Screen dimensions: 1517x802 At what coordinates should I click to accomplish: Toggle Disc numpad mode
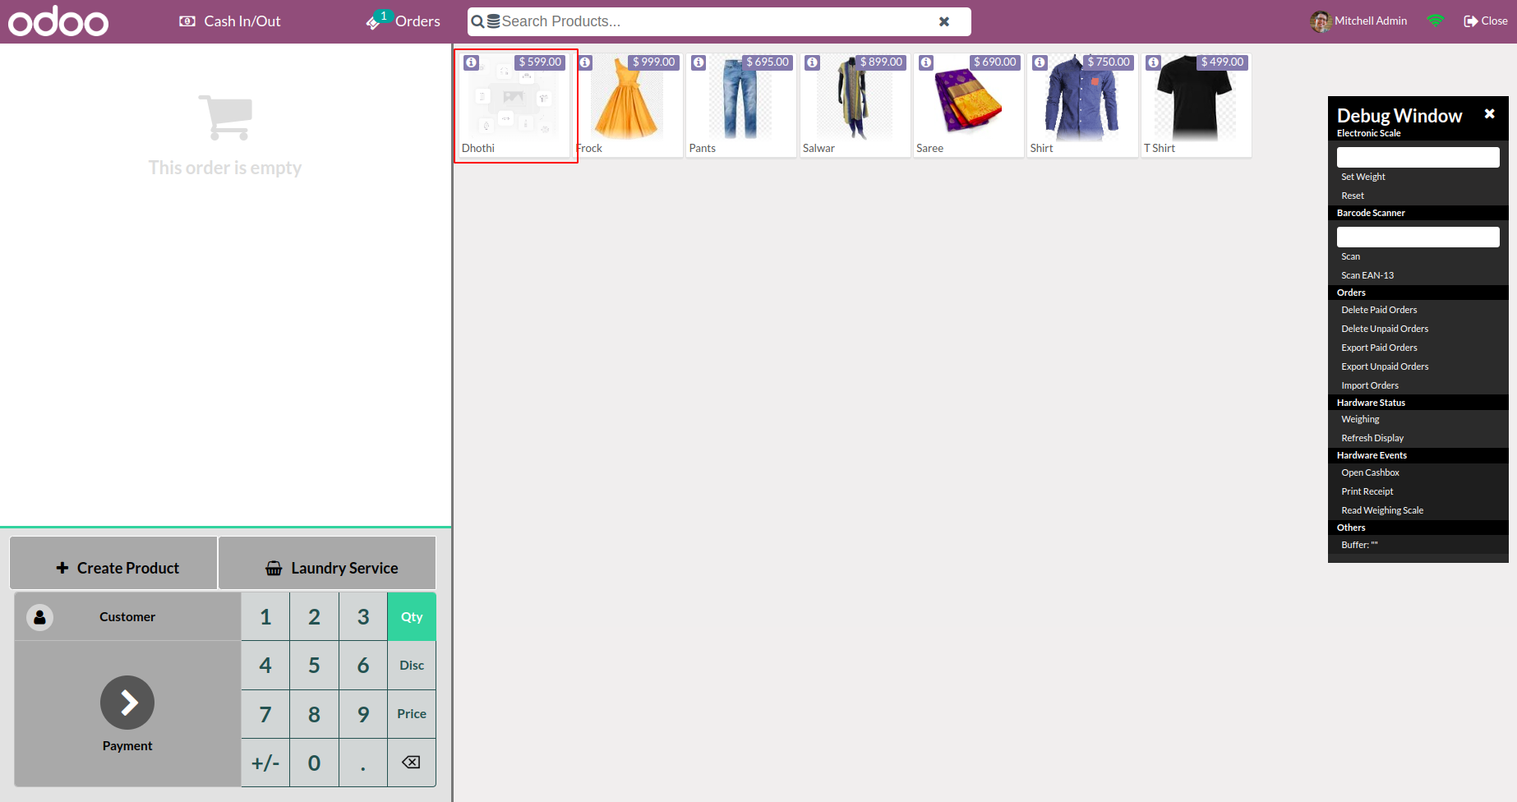point(412,665)
